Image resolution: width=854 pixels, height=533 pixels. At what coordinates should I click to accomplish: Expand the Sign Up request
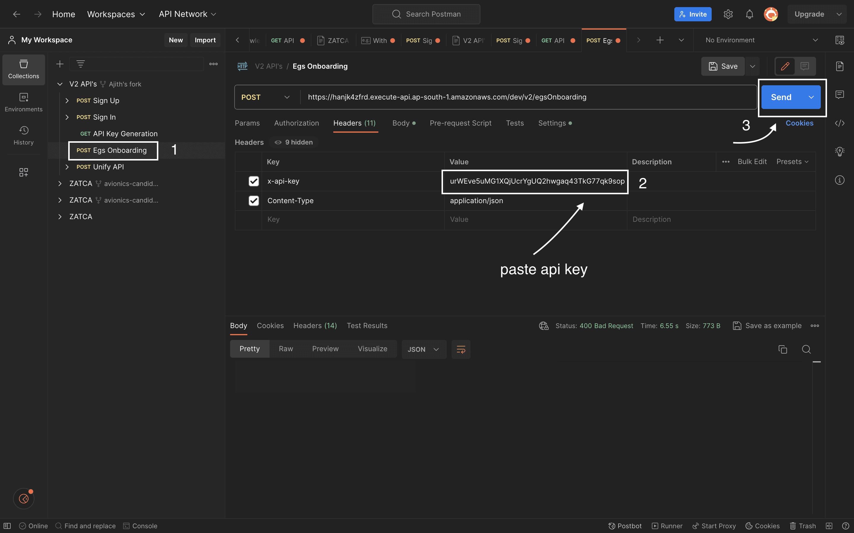(67, 100)
